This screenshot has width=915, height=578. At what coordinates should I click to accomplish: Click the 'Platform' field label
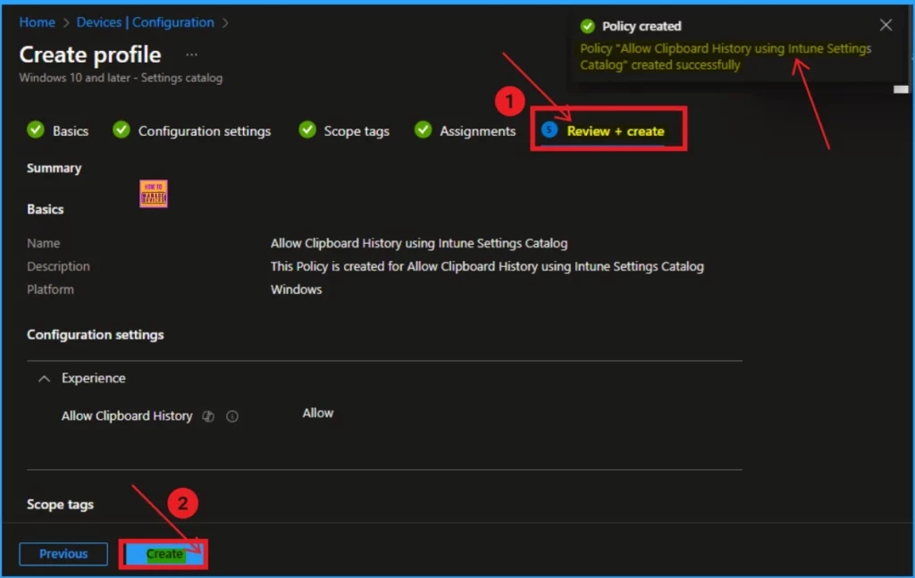pos(50,289)
